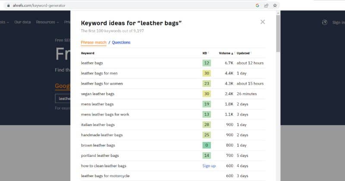The width and height of the screenshot is (345, 181).
Task: Sort by the Keyword column header
Action: pos(88,53)
